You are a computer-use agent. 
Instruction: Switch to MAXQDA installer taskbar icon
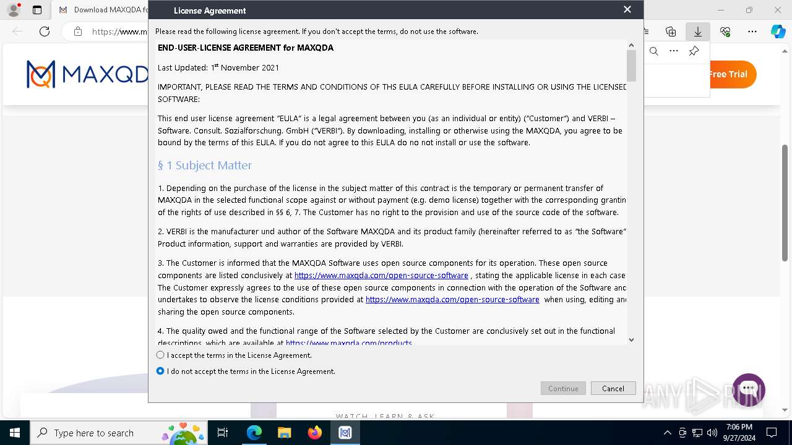[345, 433]
